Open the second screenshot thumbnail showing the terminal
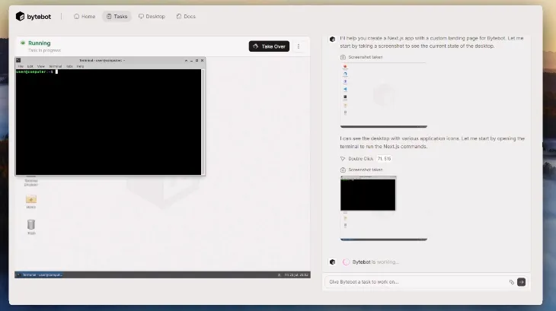Viewport: 556px width, 311px height. pyautogui.click(x=384, y=208)
